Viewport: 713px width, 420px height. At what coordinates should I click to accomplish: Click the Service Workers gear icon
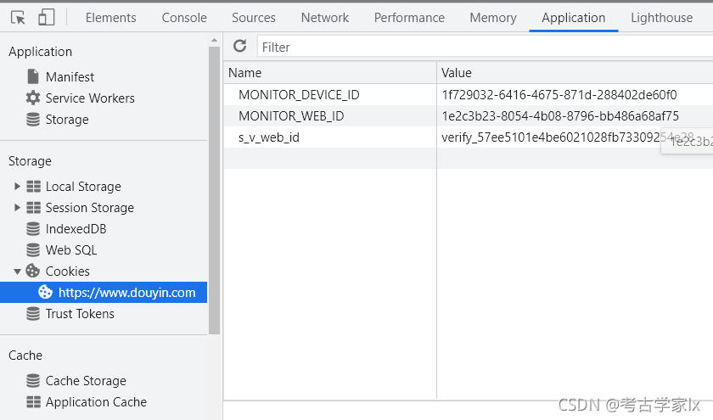(33, 98)
